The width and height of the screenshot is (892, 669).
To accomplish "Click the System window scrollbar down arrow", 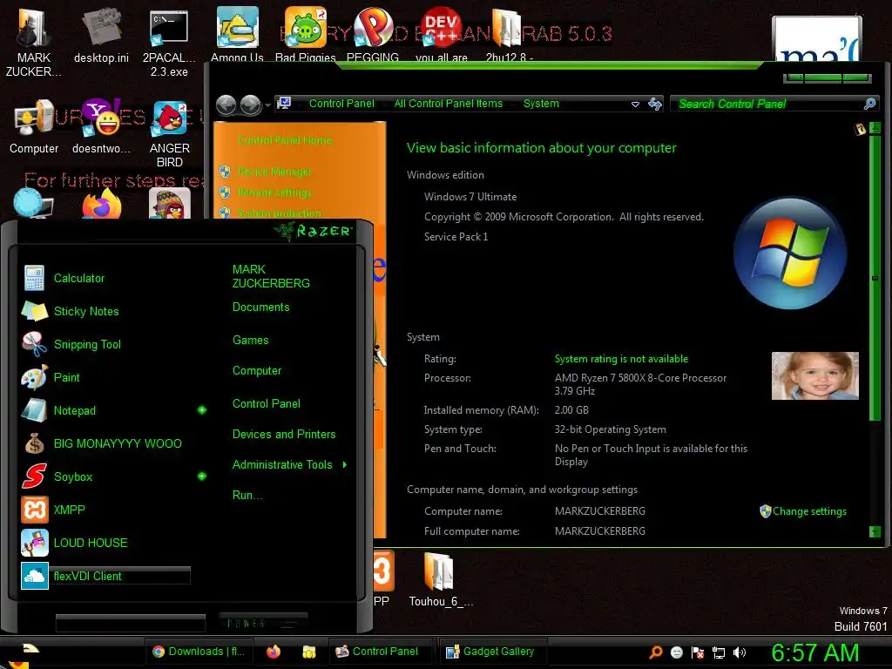I will tap(875, 532).
